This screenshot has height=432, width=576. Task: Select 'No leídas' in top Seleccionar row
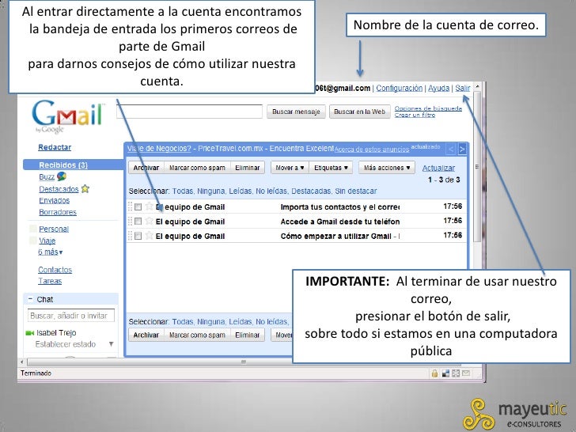(x=272, y=191)
